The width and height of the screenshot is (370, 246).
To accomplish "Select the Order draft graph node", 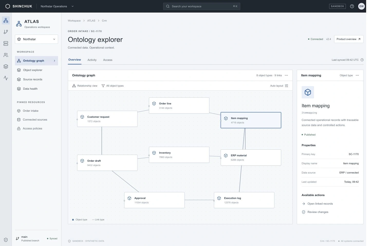I will coord(107,163).
